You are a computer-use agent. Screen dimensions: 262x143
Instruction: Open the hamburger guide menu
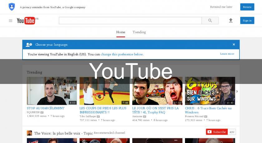(x=11, y=21)
